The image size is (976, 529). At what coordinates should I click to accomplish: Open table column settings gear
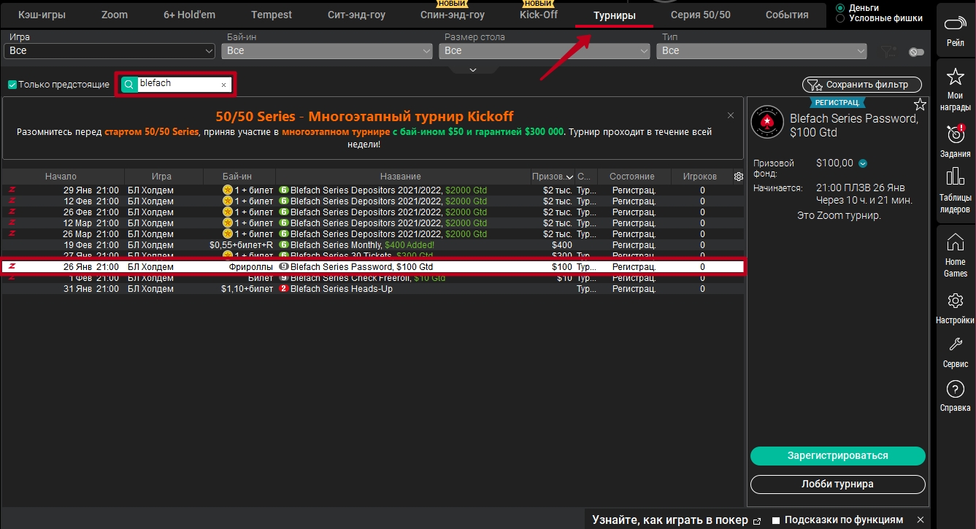coord(738,177)
